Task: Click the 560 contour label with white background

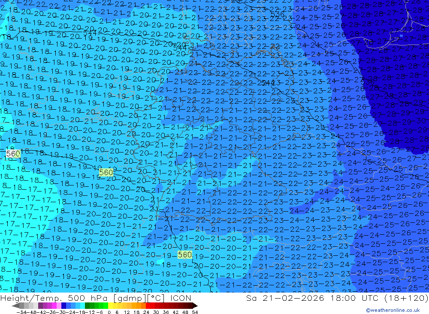Action: [13, 154]
